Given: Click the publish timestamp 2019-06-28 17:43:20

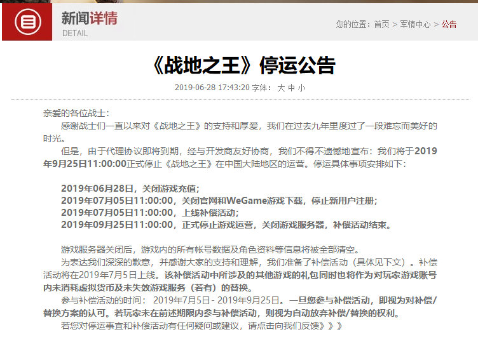Looking at the screenshot, I should point(212,88).
